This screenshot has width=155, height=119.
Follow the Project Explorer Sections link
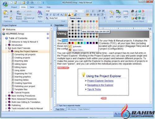(x=100, y=81)
